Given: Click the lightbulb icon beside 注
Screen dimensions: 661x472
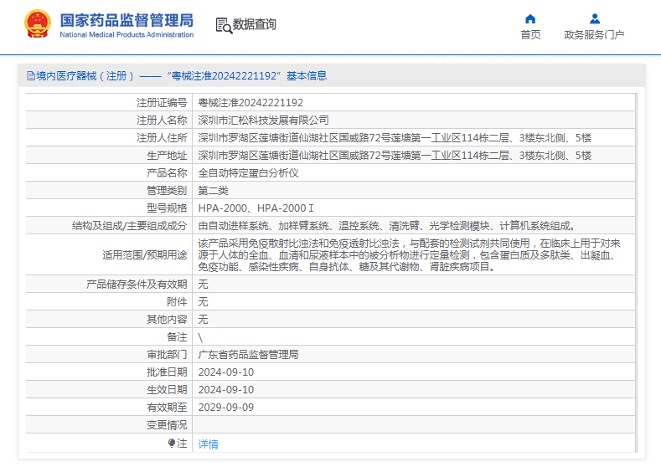Looking at the screenshot, I should coord(172,443).
